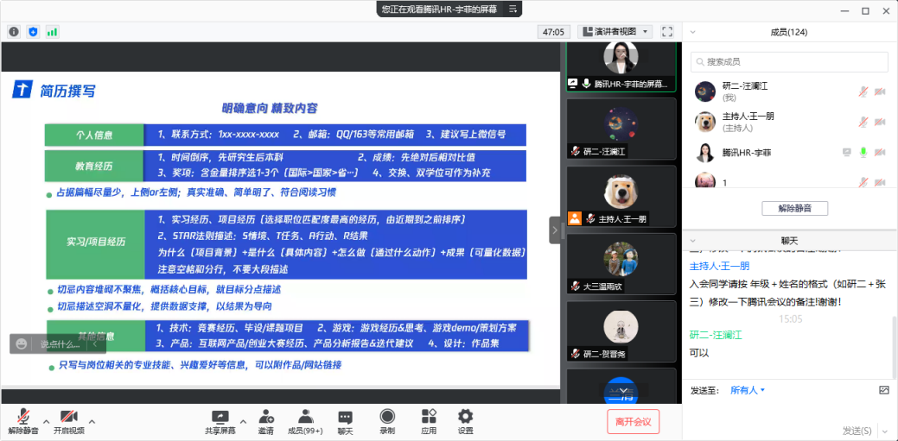
Task: Open the 所有人 recipient dropdown in chat
Action: point(748,390)
